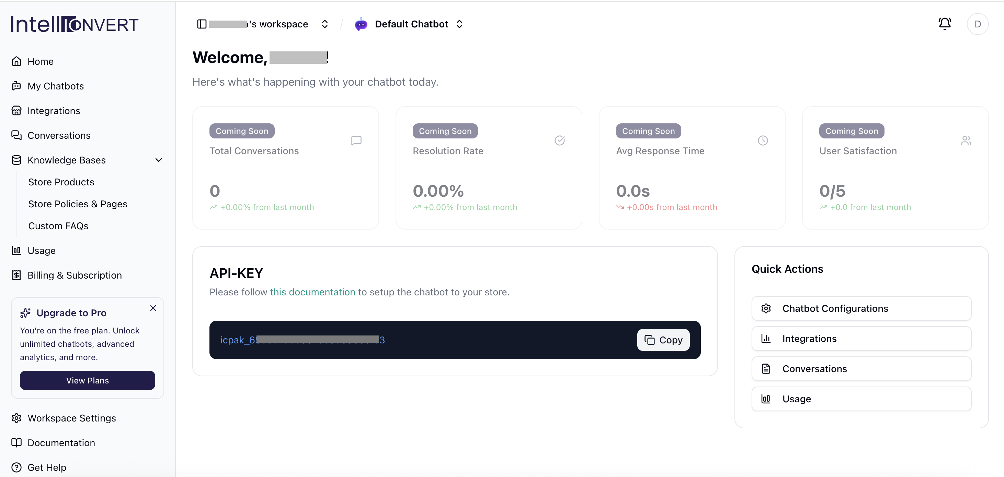Open Usage quick action
The image size is (1004, 477).
click(862, 399)
